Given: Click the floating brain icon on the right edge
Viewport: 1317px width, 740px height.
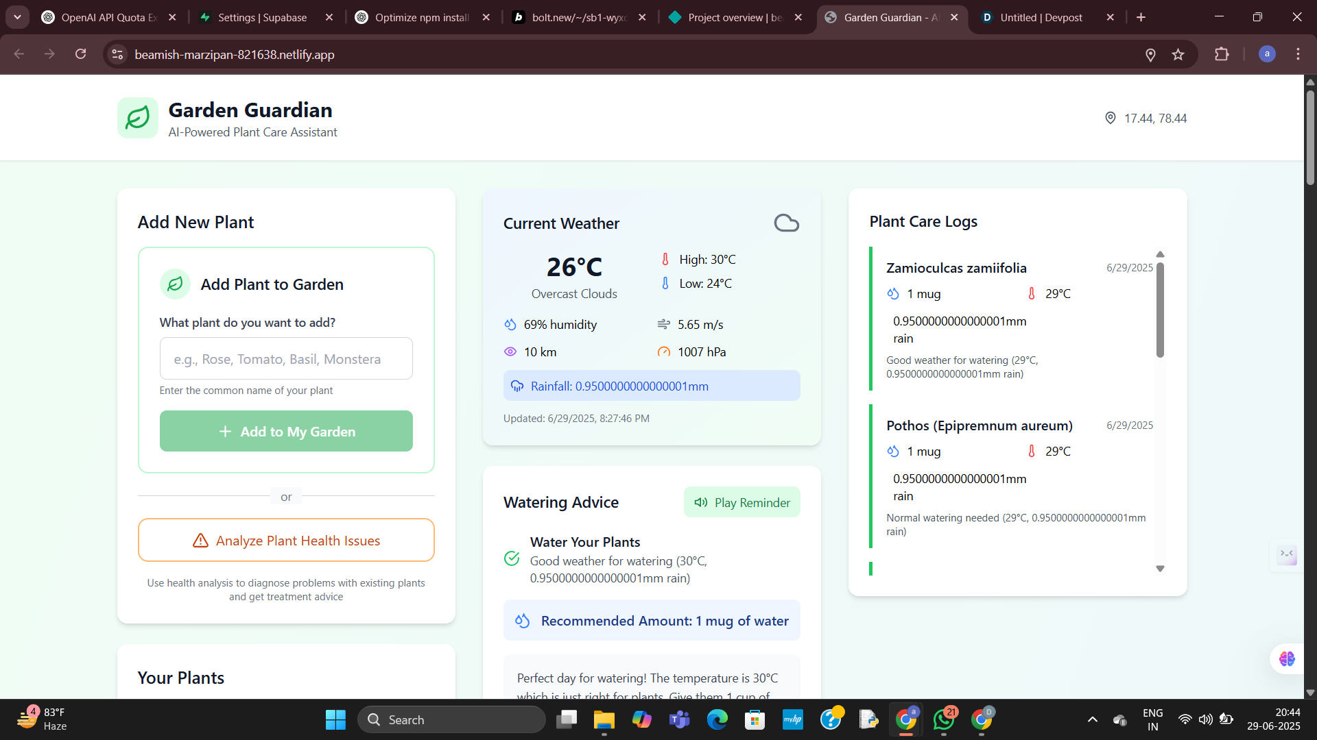Looking at the screenshot, I should click(1286, 659).
